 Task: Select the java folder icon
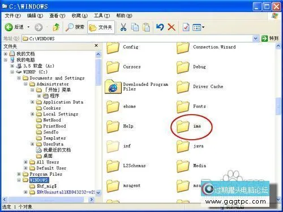(x=183, y=146)
